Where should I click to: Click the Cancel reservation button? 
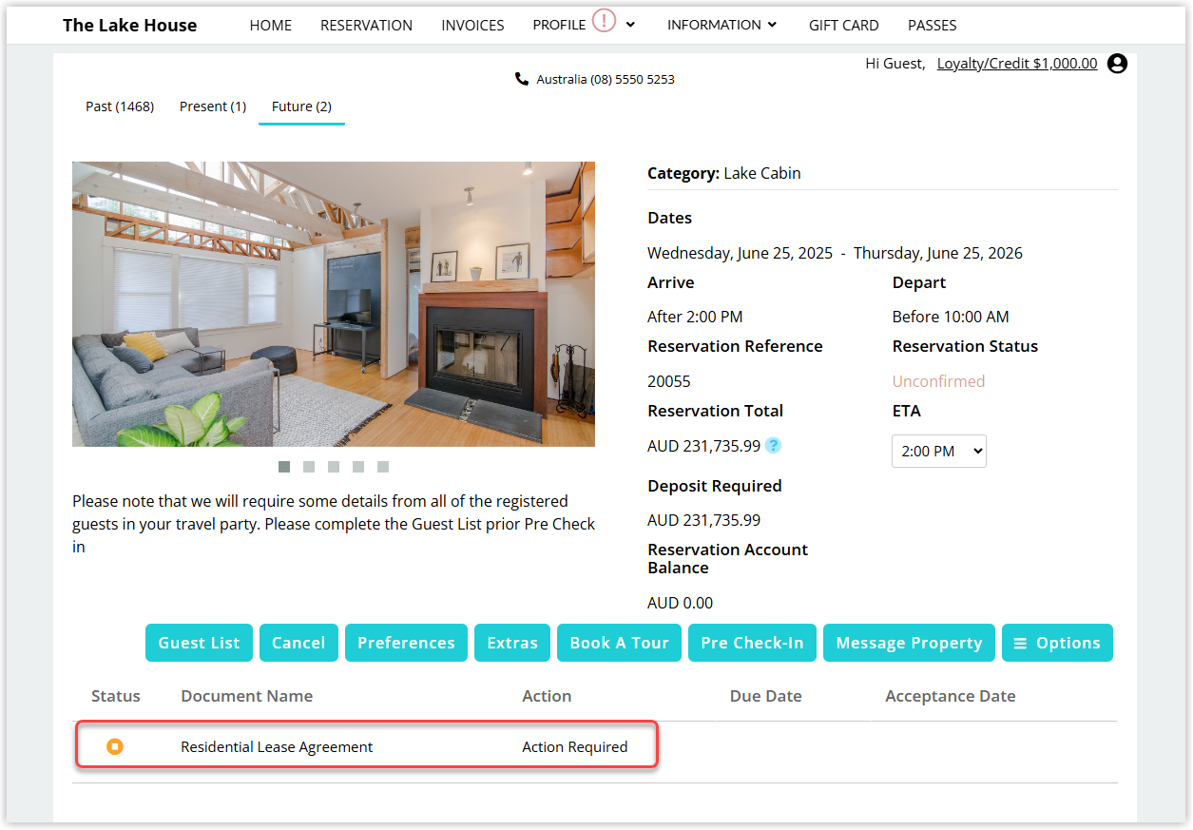click(x=298, y=643)
